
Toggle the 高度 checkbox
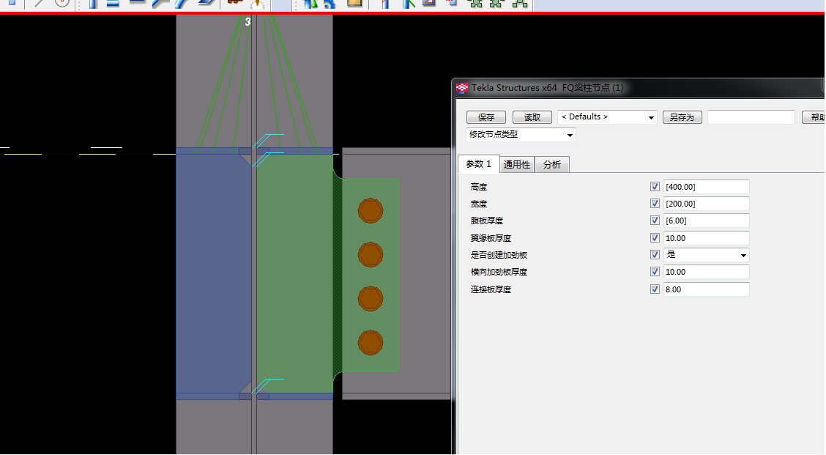click(655, 187)
